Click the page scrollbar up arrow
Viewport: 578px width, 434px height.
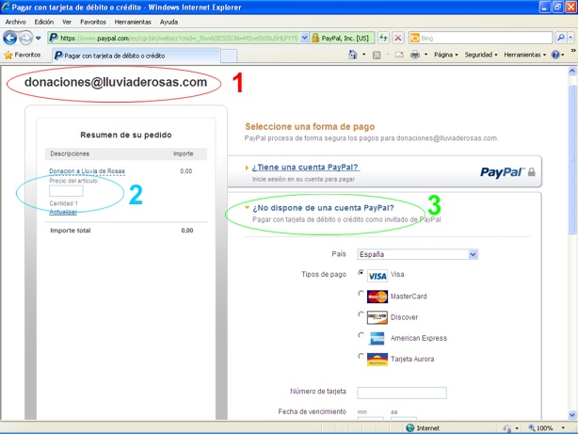tap(572, 71)
